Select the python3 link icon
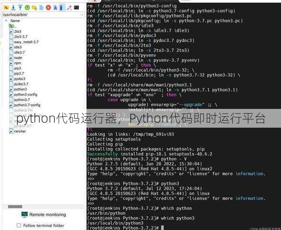 [x=11, y=89]
